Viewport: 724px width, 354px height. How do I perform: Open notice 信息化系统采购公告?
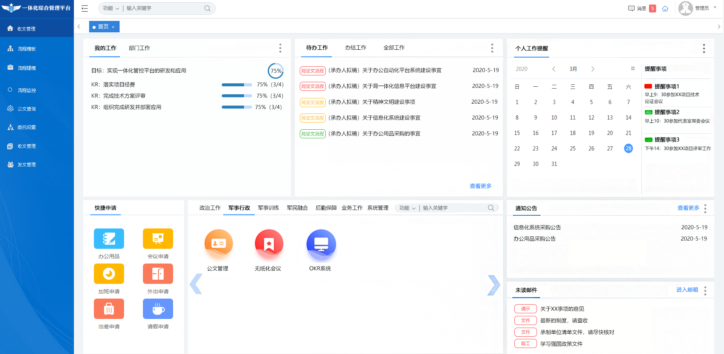(537, 227)
